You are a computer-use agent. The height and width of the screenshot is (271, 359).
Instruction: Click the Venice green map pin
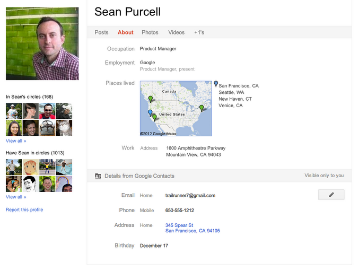[x=154, y=117]
